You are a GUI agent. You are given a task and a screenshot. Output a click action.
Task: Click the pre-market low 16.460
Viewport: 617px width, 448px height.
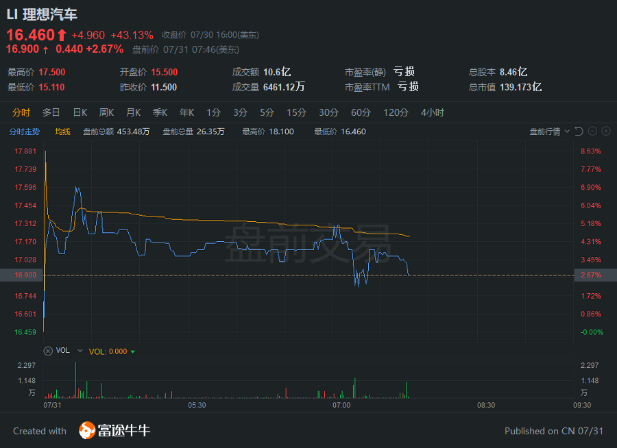[353, 132]
